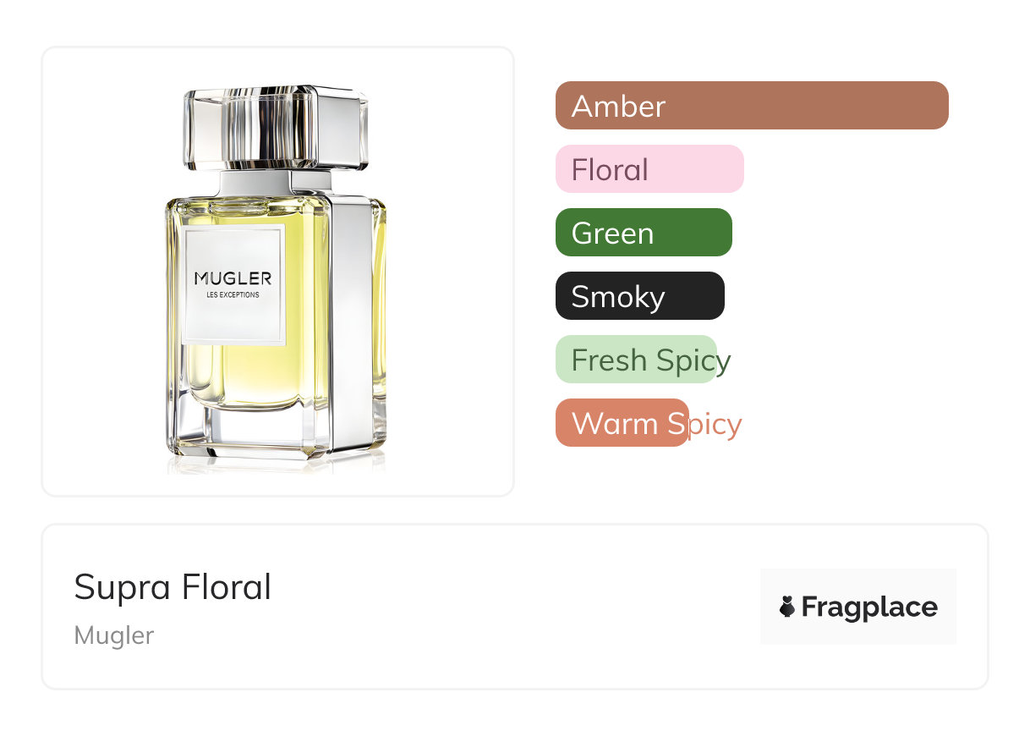Click the bottle's silver faceted cap

click(276, 127)
